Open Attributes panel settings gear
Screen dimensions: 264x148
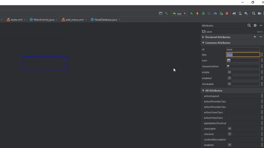point(255,25)
